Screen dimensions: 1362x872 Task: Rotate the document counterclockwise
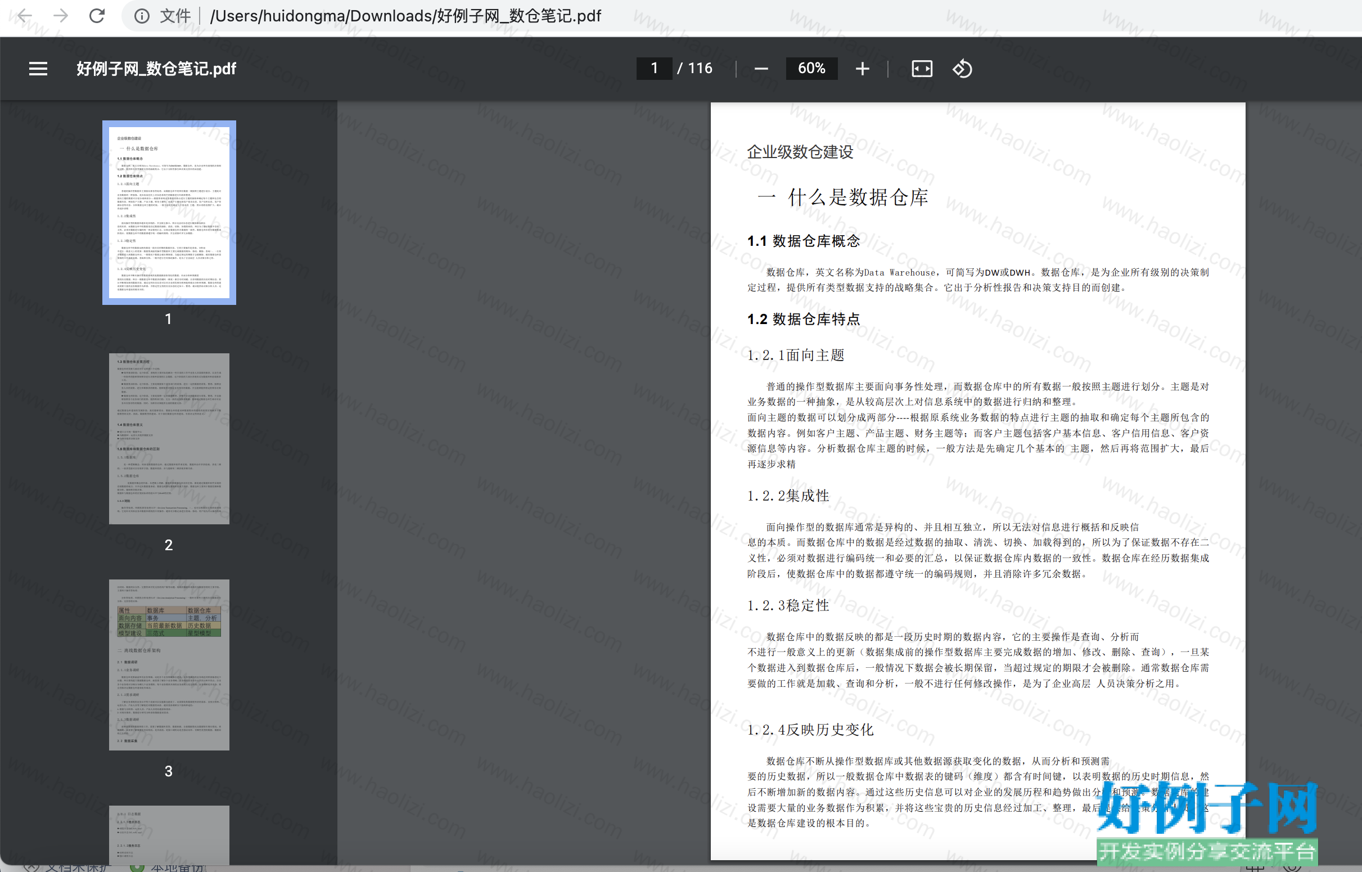(x=962, y=69)
